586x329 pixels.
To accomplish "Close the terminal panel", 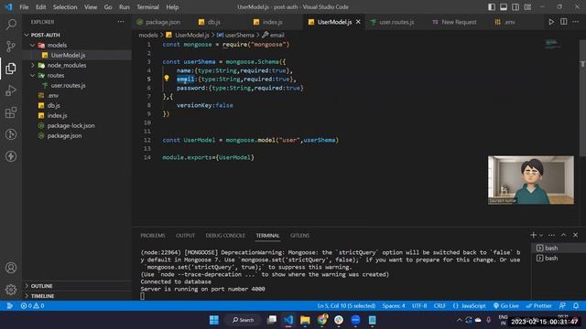I will pyautogui.click(x=576, y=235).
